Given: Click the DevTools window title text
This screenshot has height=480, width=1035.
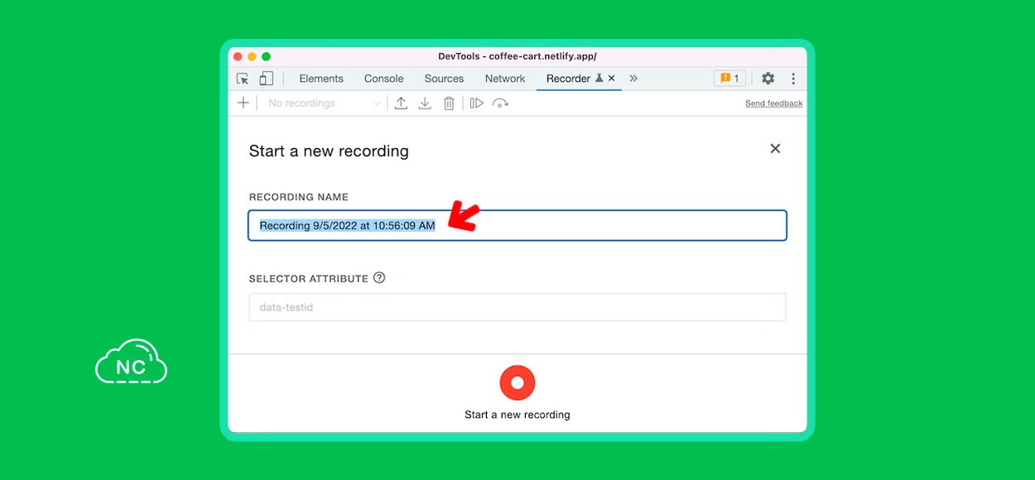Looking at the screenshot, I should point(517,56).
